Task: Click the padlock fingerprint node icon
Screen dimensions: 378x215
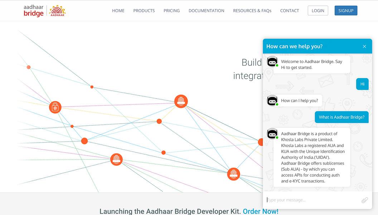Action: tap(55, 107)
